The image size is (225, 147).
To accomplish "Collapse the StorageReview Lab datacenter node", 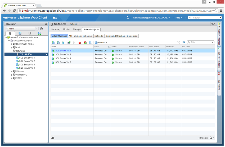I will coord(9,41).
